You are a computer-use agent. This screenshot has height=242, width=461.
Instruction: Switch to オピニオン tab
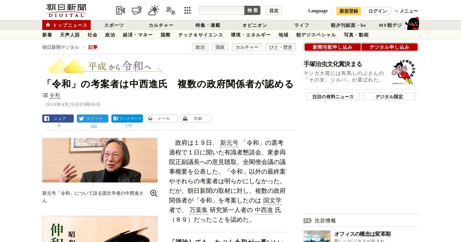coord(255,25)
